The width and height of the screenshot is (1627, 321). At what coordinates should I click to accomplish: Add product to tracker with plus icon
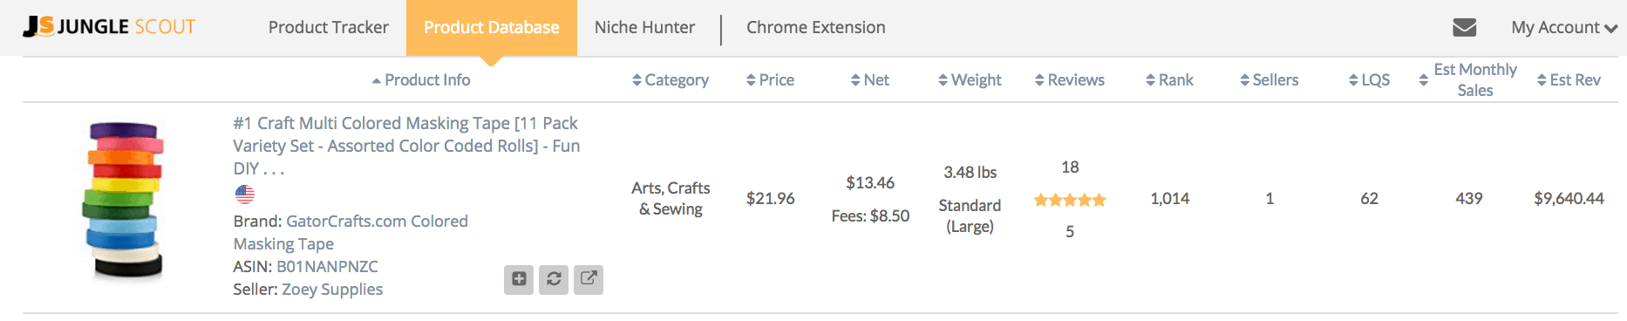(519, 279)
